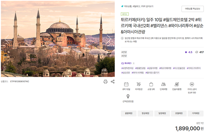Click the #밸리댄스즐기기 hashtag

(x=152, y=73)
